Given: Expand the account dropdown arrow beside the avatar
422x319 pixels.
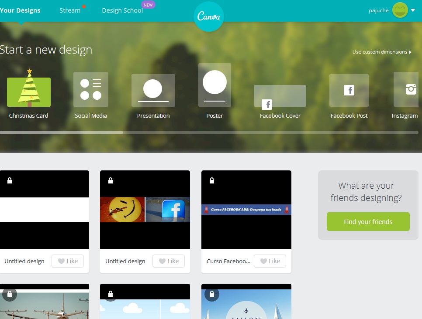Looking at the screenshot, I should 413,10.
